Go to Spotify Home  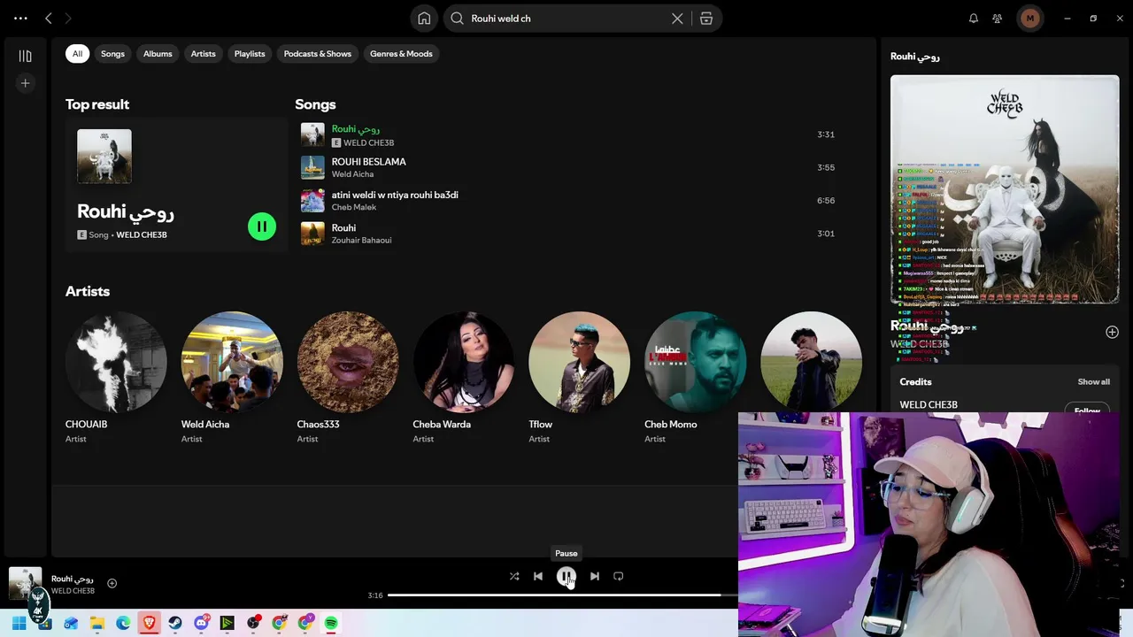(424, 19)
